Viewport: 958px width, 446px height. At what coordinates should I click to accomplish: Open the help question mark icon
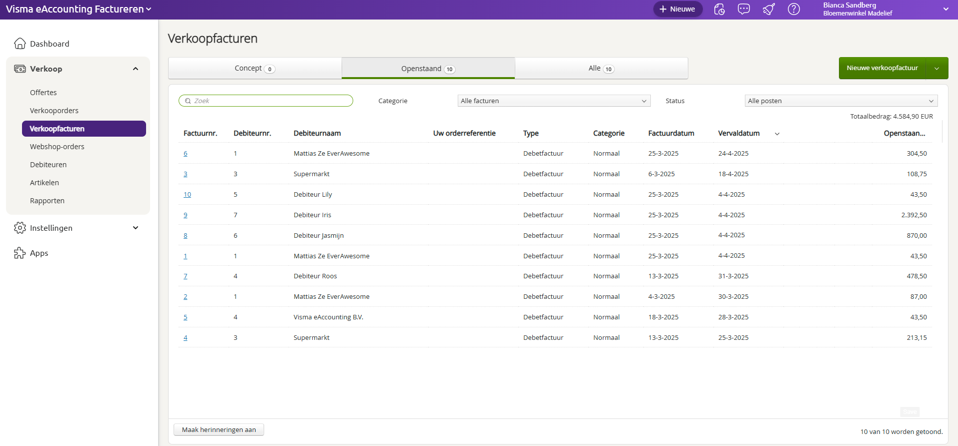(794, 9)
